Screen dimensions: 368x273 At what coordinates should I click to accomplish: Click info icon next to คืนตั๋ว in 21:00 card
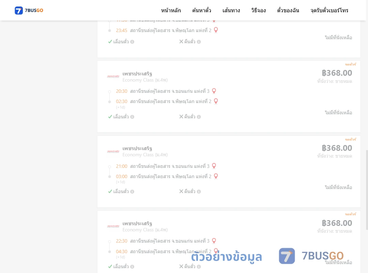(199, 191)
